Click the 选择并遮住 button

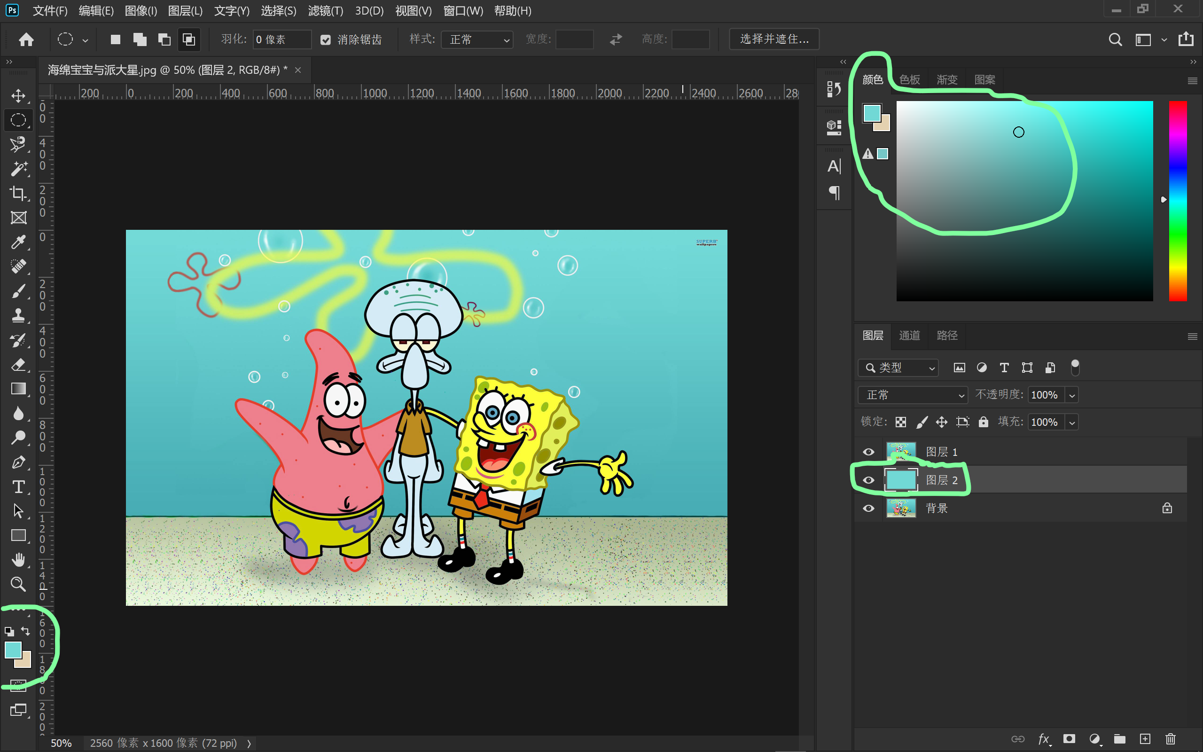click(774, 39)
